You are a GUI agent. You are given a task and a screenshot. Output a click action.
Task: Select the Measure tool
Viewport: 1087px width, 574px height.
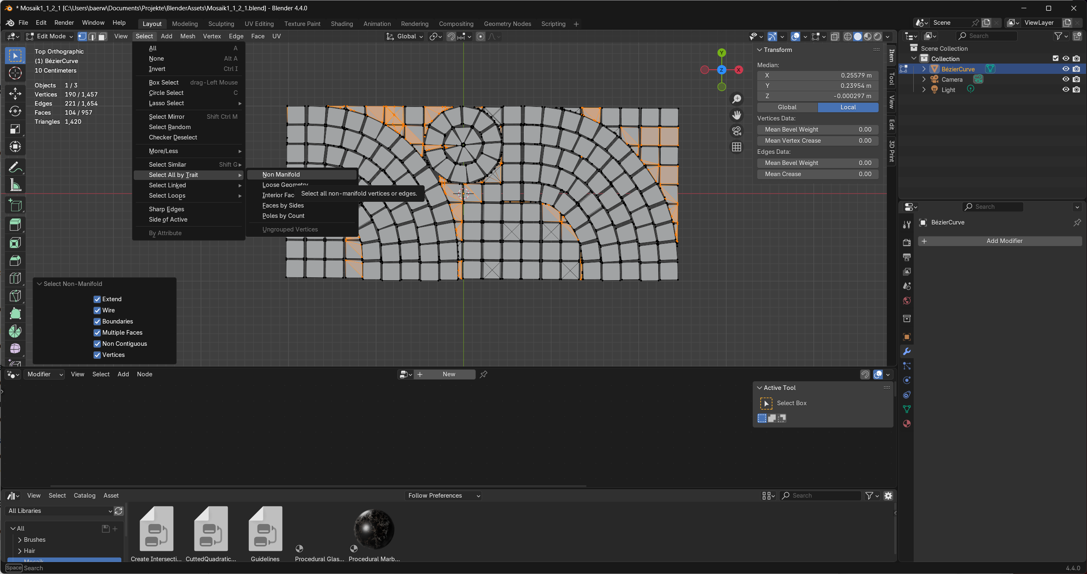[x=15, y=185]
